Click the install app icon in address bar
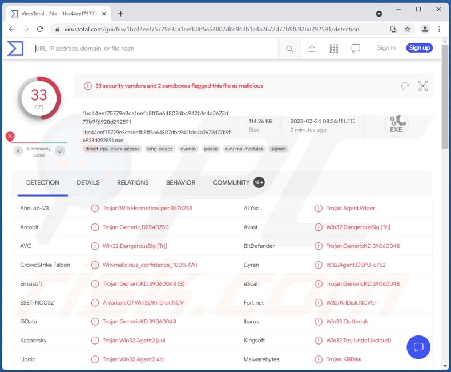The image size is (451, 372). click(x=393, y=29)
